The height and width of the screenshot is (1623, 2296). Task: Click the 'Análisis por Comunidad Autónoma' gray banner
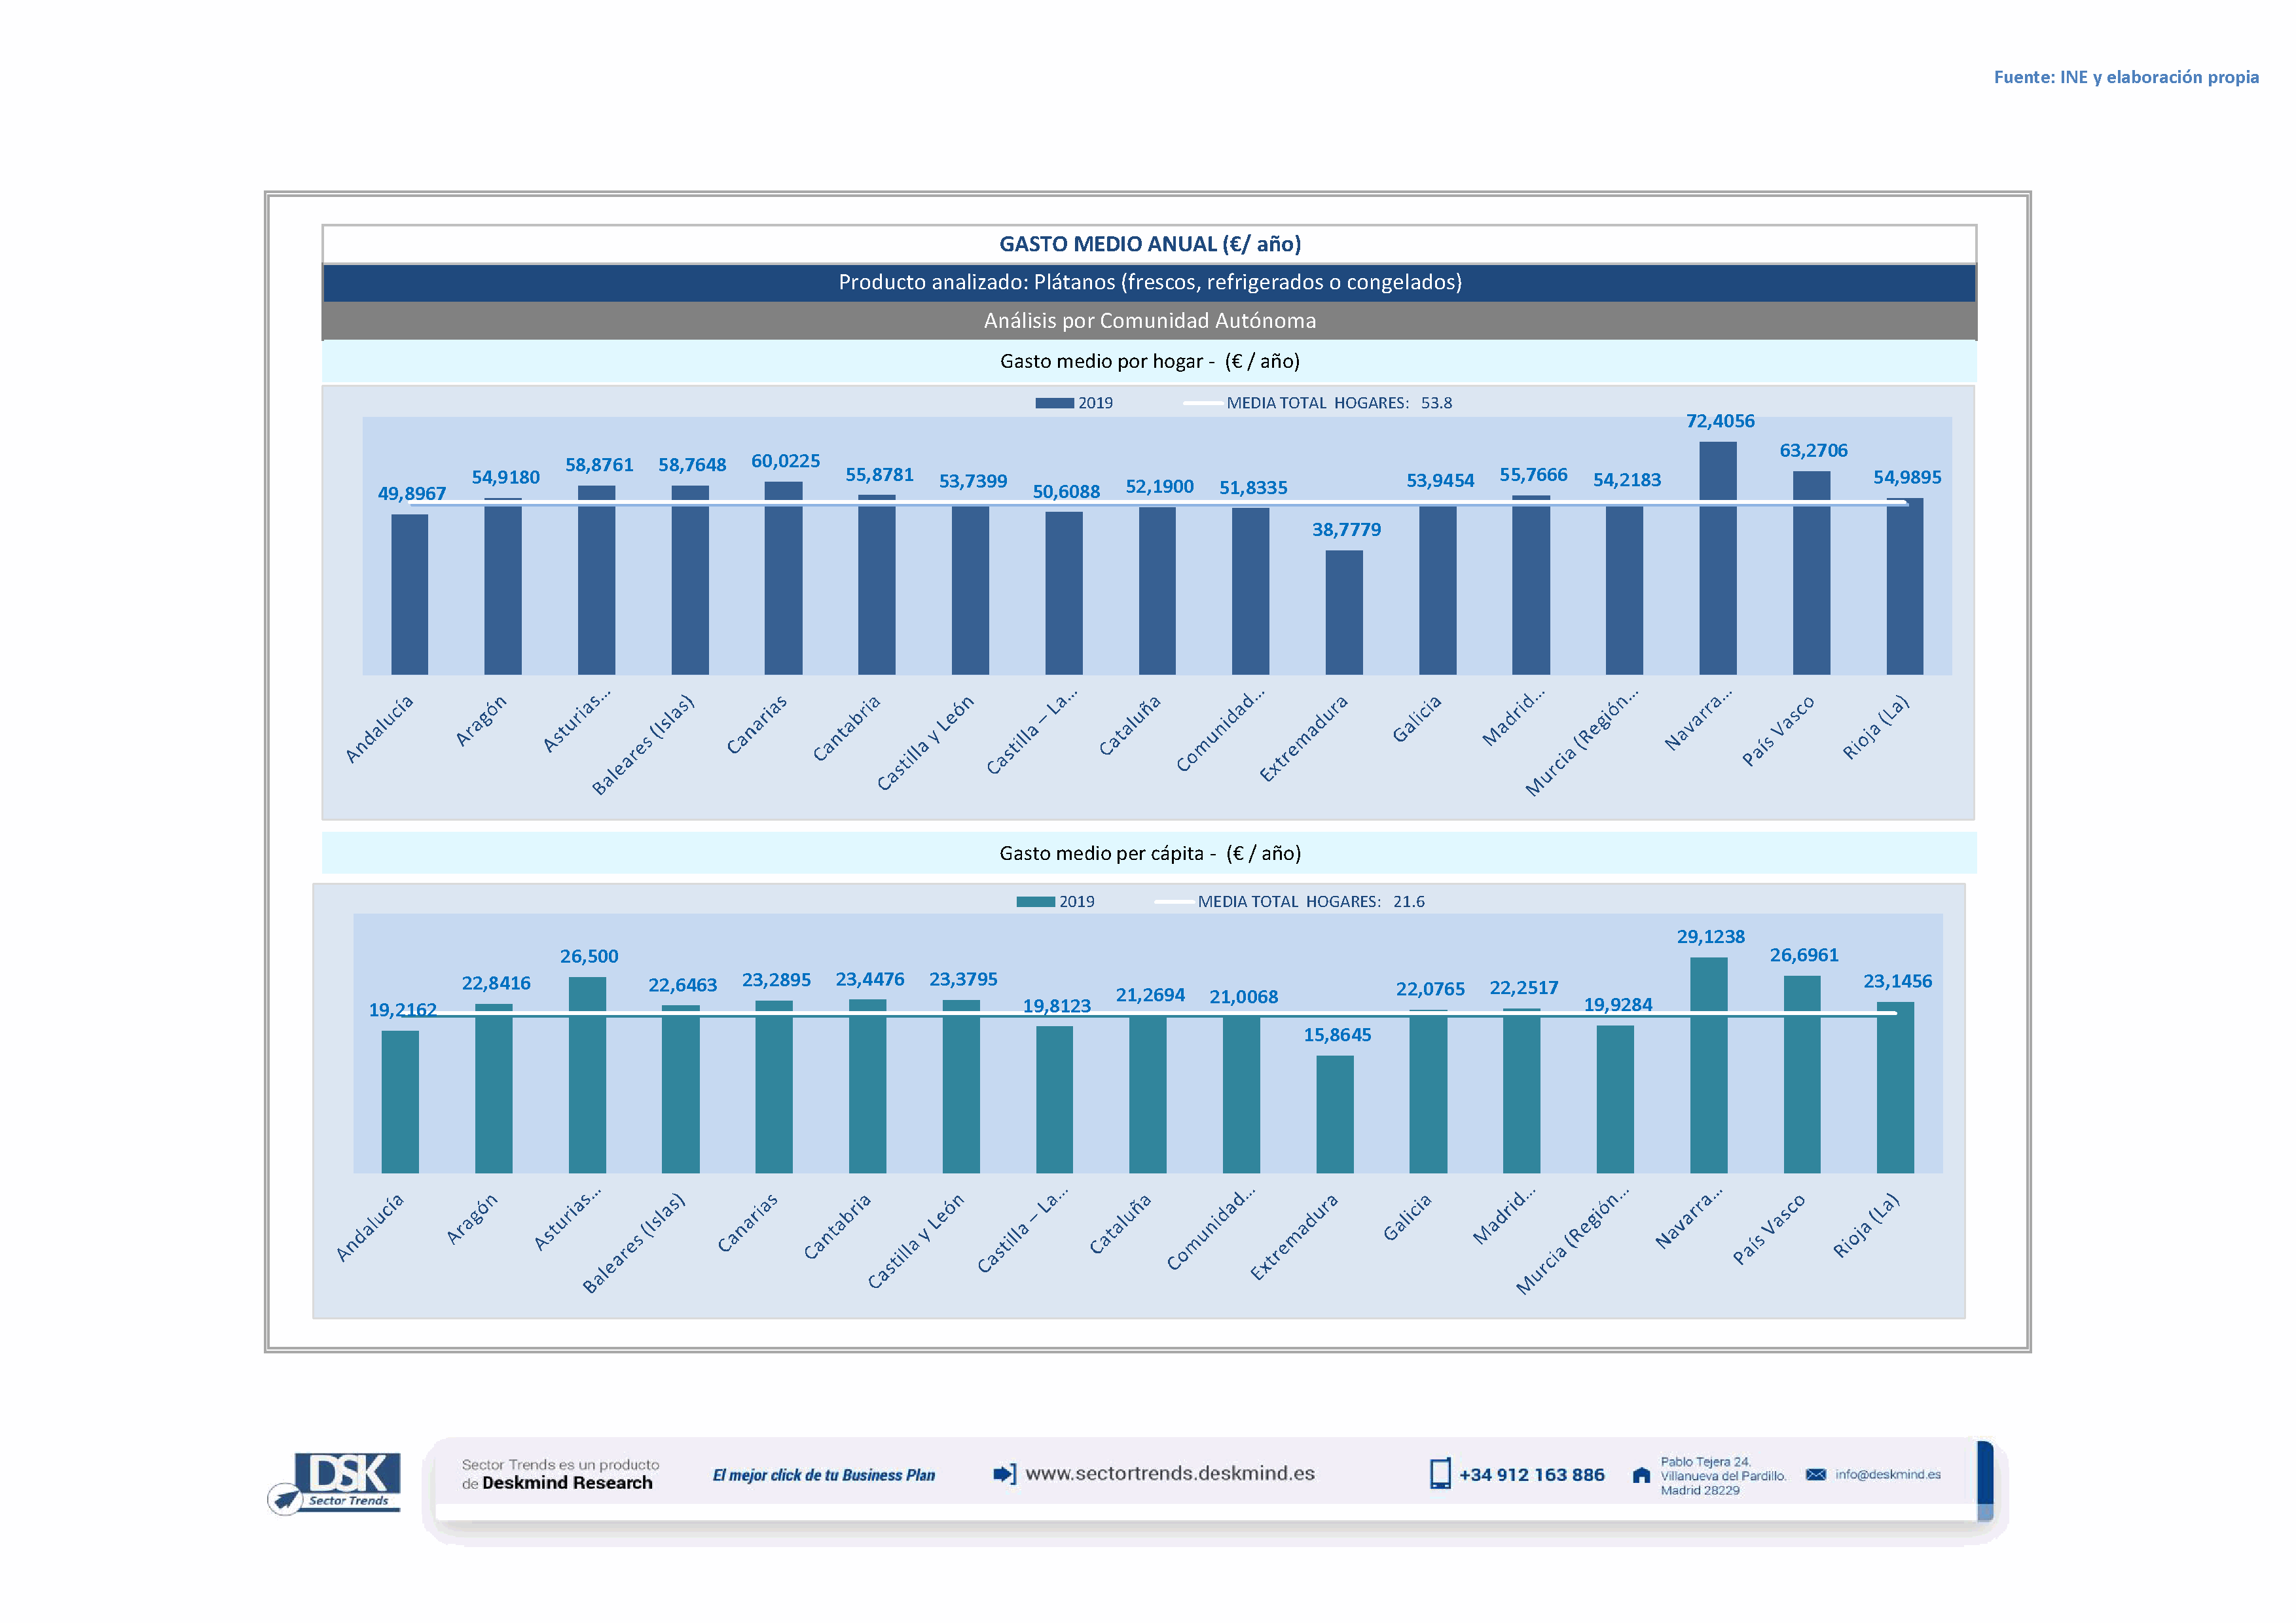(1149, 321)
